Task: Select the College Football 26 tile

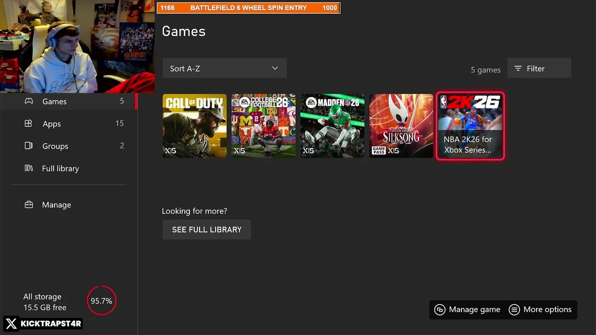Action: (x=264, y=126)
